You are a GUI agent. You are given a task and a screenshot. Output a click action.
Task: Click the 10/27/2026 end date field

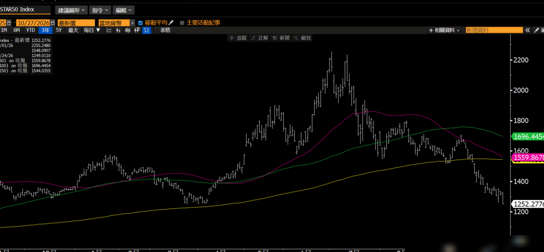click(33, 23)
